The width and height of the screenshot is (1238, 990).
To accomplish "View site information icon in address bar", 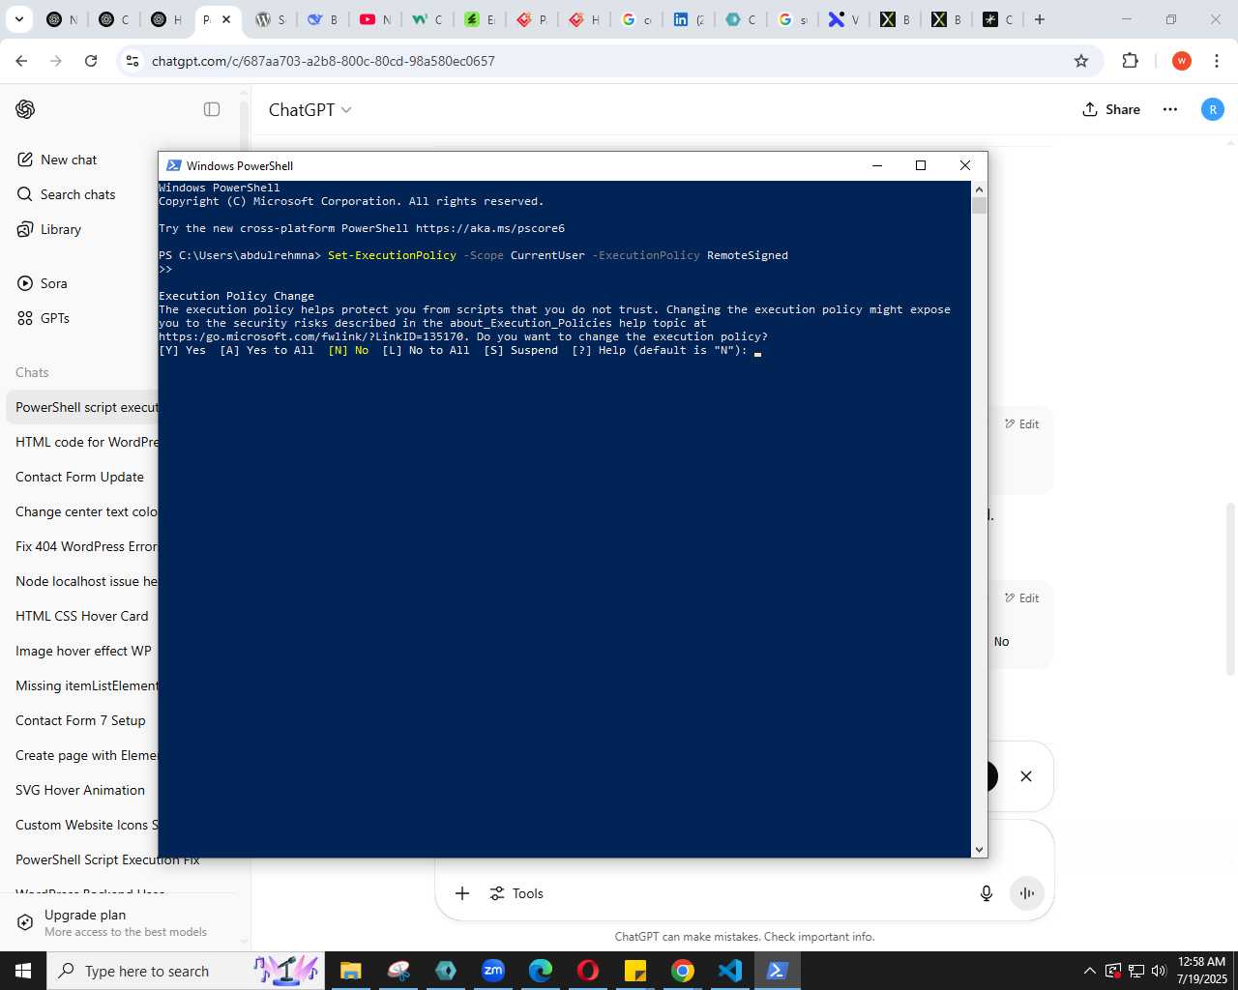I will [x=133, y=61].
